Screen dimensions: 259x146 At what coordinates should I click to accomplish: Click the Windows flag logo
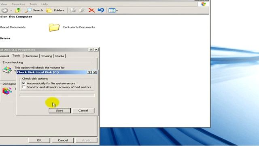[x=203, y=4]
